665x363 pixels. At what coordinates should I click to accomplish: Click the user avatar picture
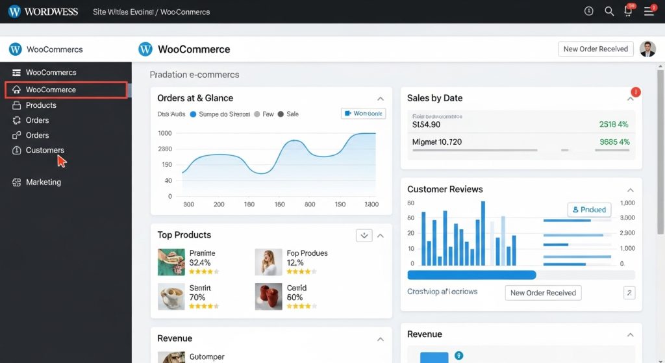(x=647, y=49)
